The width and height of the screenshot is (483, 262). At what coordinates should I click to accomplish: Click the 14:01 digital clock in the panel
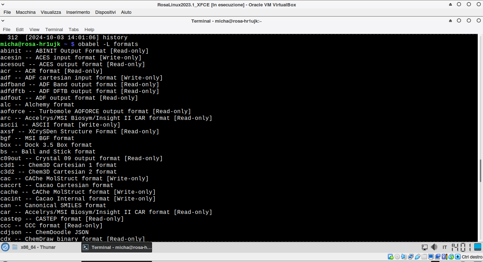click(461, 247)
